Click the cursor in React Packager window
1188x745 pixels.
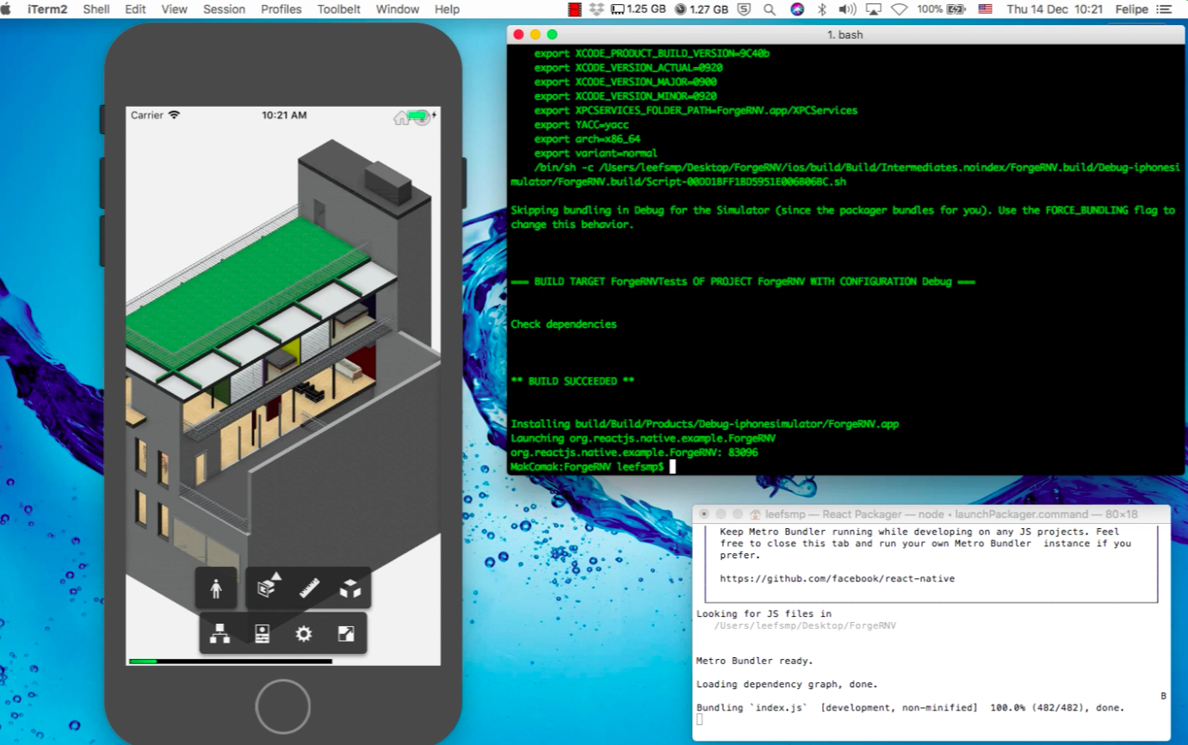[700, 720]
